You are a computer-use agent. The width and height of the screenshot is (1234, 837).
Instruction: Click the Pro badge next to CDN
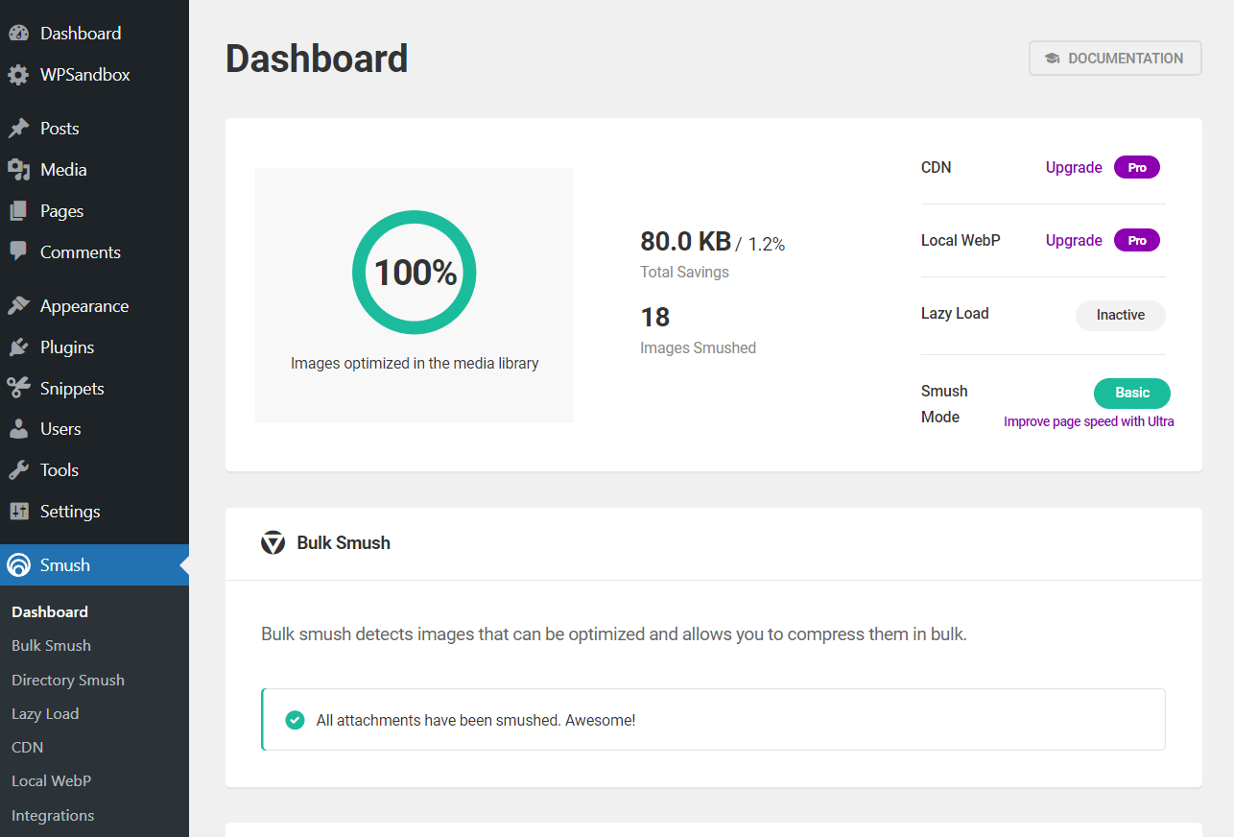click(x=1136, y=167)
